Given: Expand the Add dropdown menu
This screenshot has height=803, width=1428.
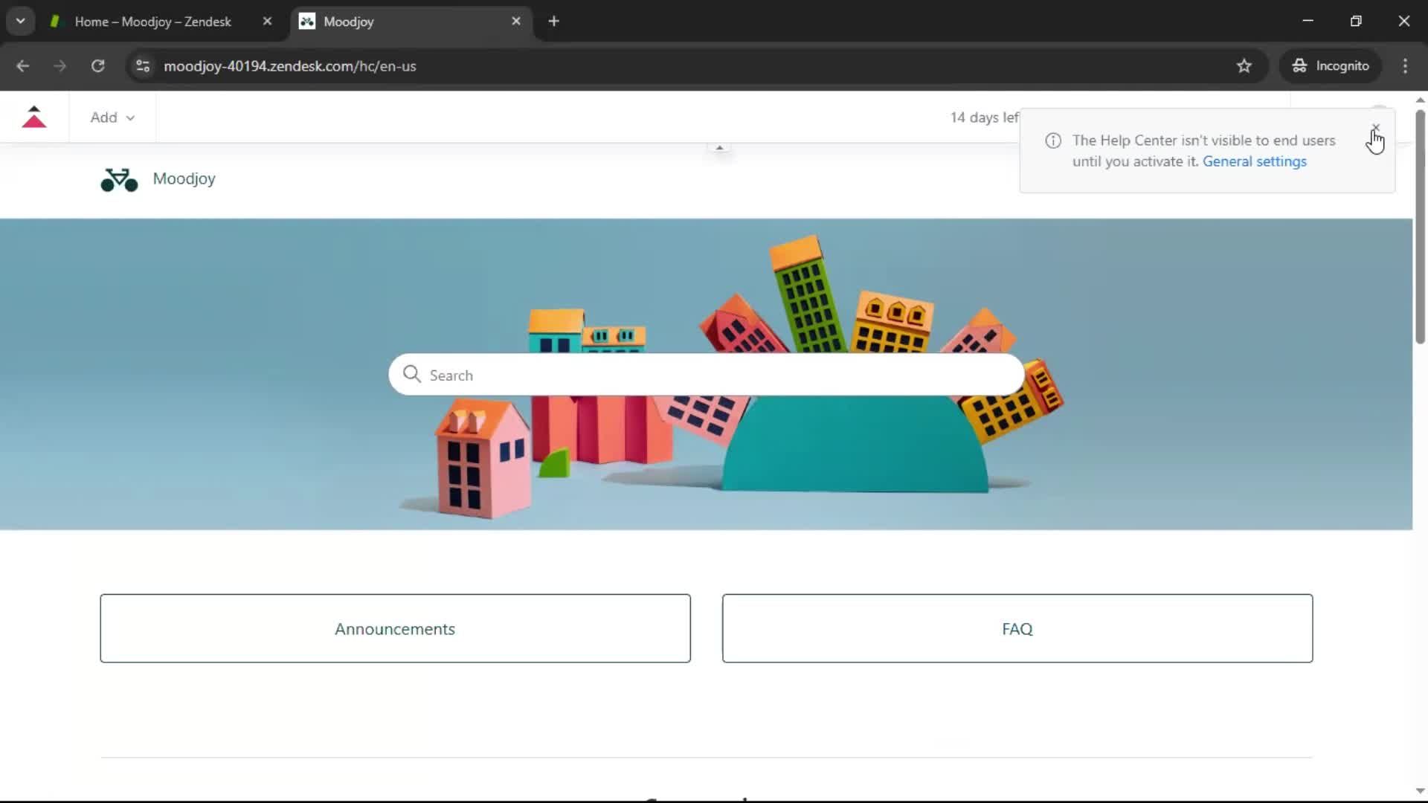Looking at the screenshot, I should [x=112, y=117].
